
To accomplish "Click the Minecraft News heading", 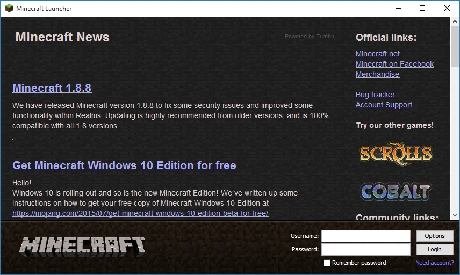I will click(x=62, y=37).
